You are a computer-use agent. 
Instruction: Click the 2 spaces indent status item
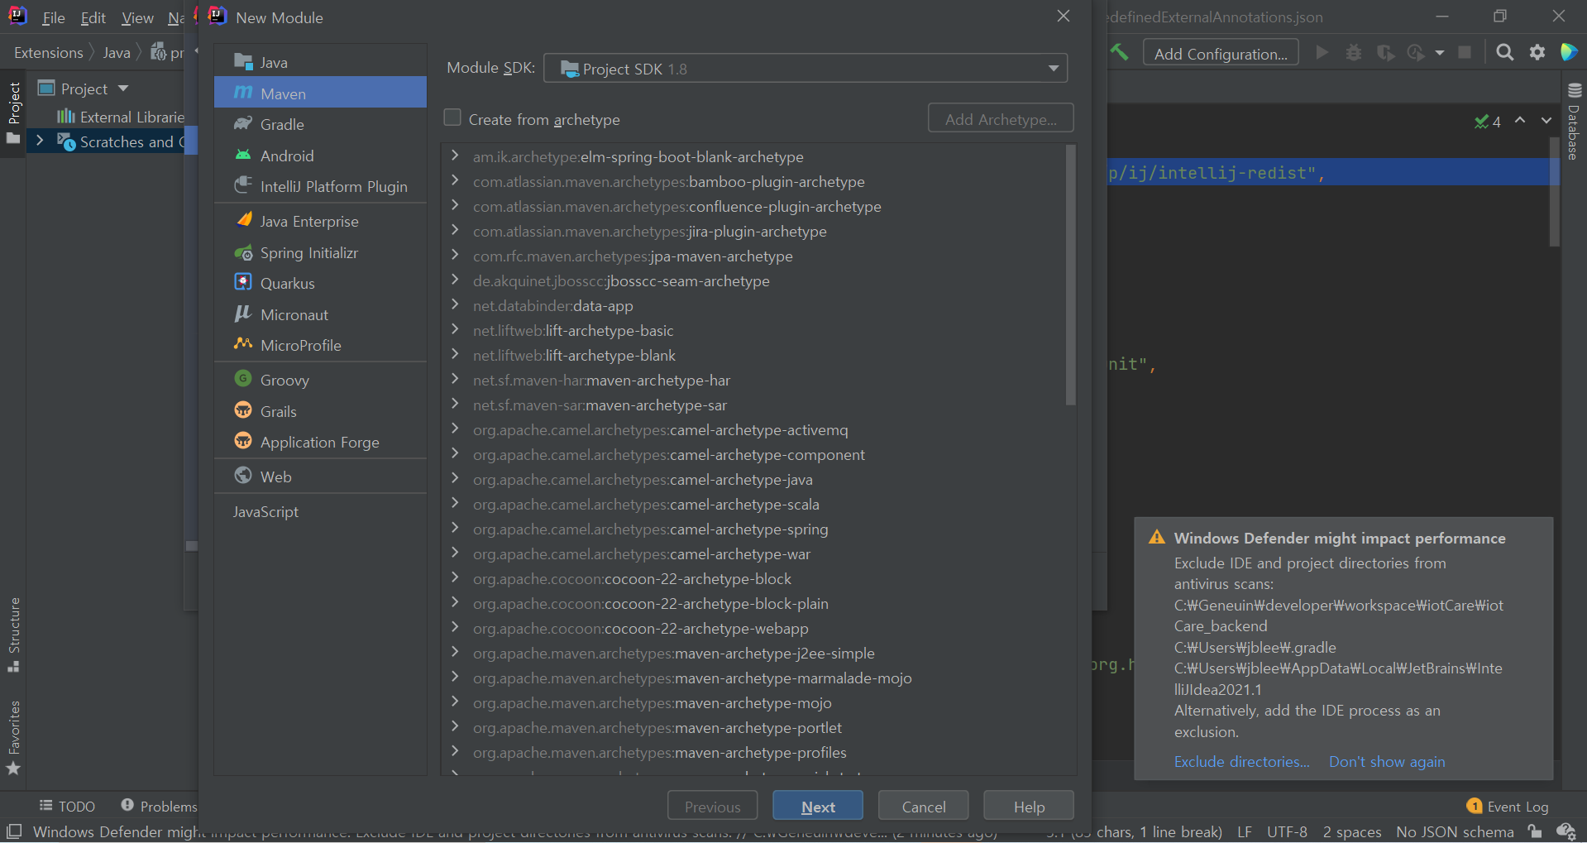1352,831
